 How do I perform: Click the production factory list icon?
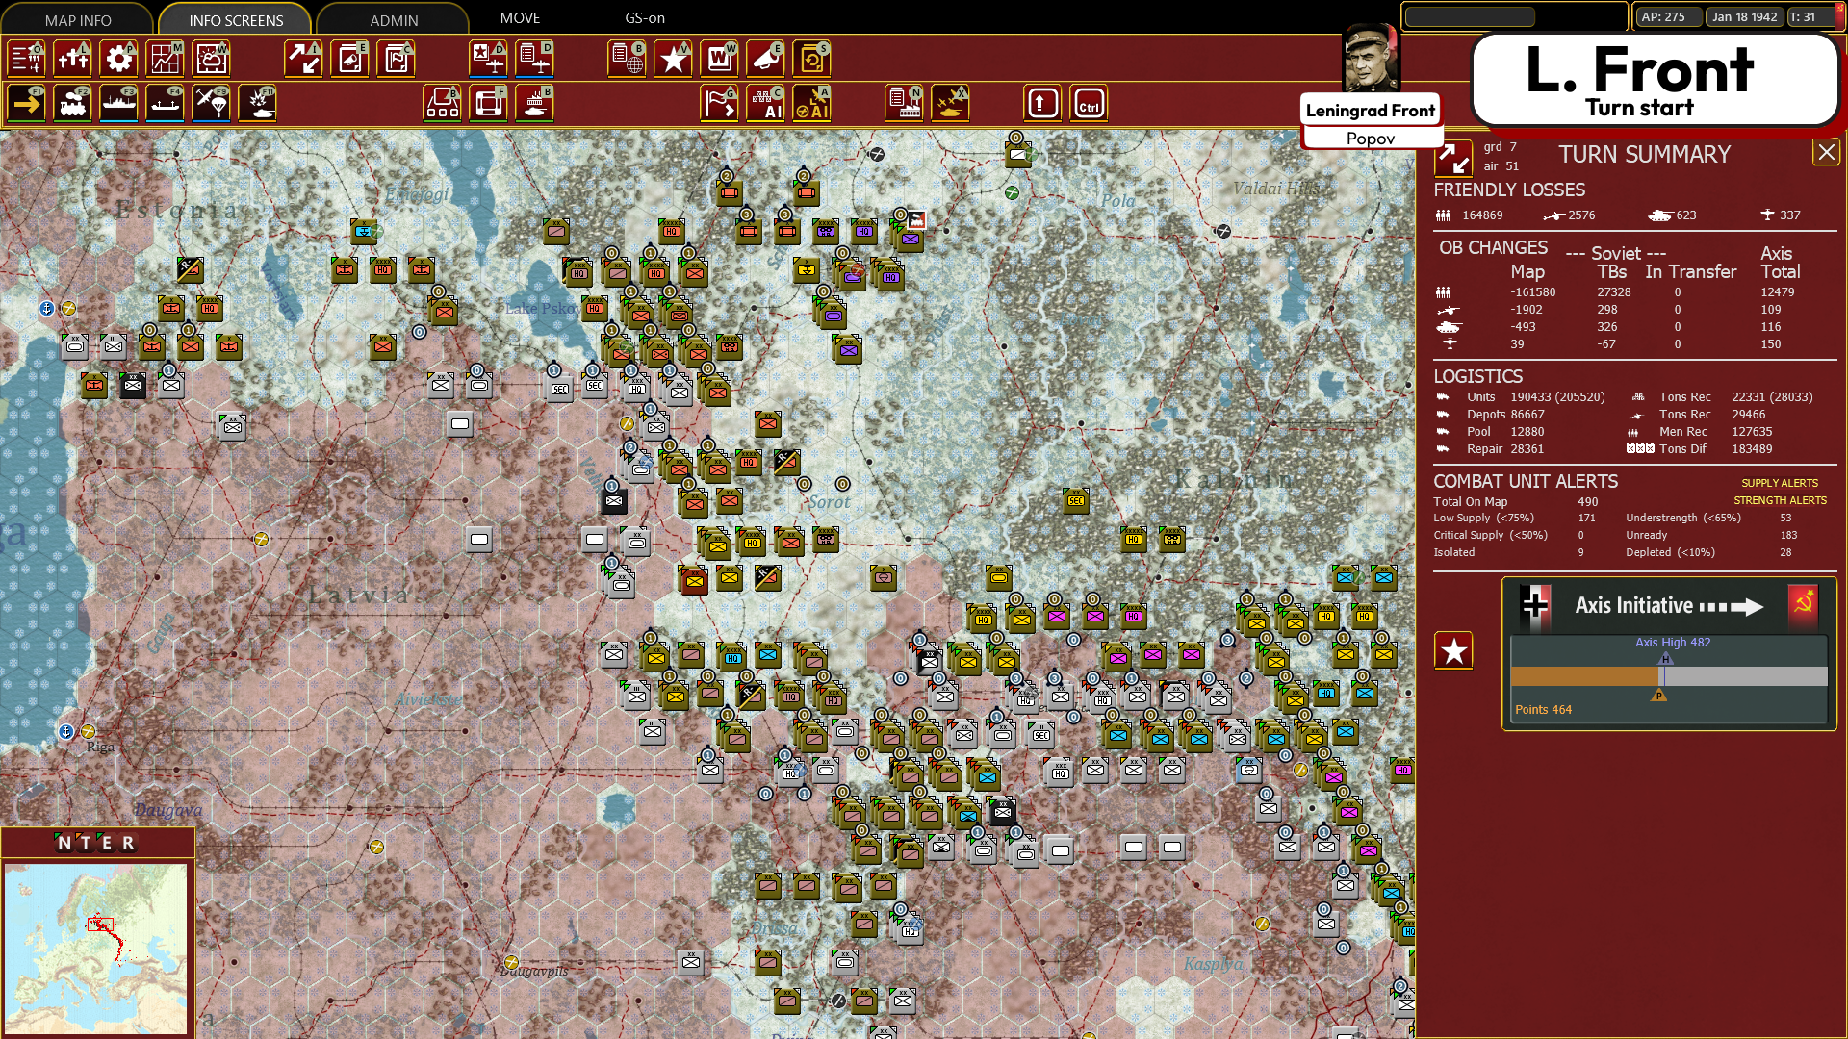tap(904, 104)
